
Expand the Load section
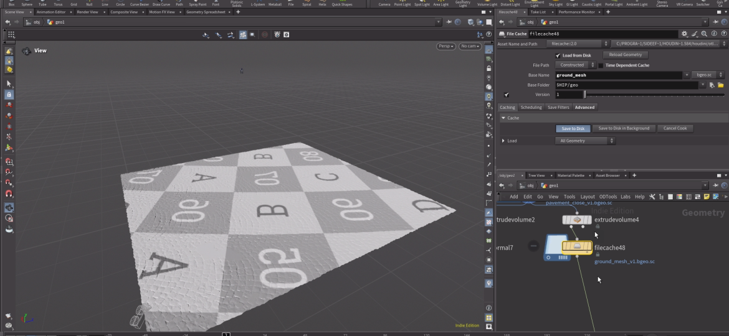(504, 141)
